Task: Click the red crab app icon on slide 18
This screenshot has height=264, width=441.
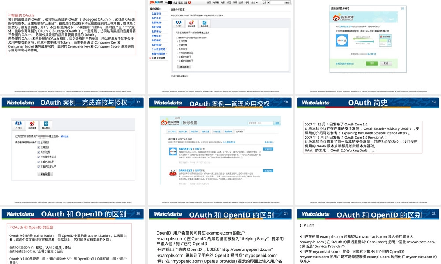Action: tap(173, 173)
